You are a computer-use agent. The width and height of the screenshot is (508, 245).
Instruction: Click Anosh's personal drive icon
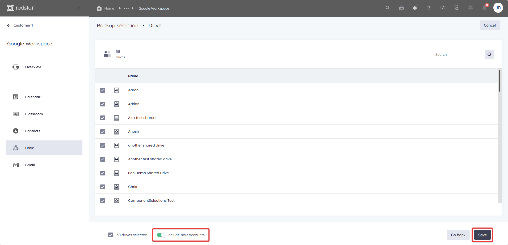coord(116,132)
